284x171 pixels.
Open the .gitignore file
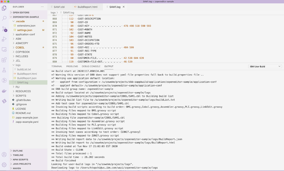28,104
